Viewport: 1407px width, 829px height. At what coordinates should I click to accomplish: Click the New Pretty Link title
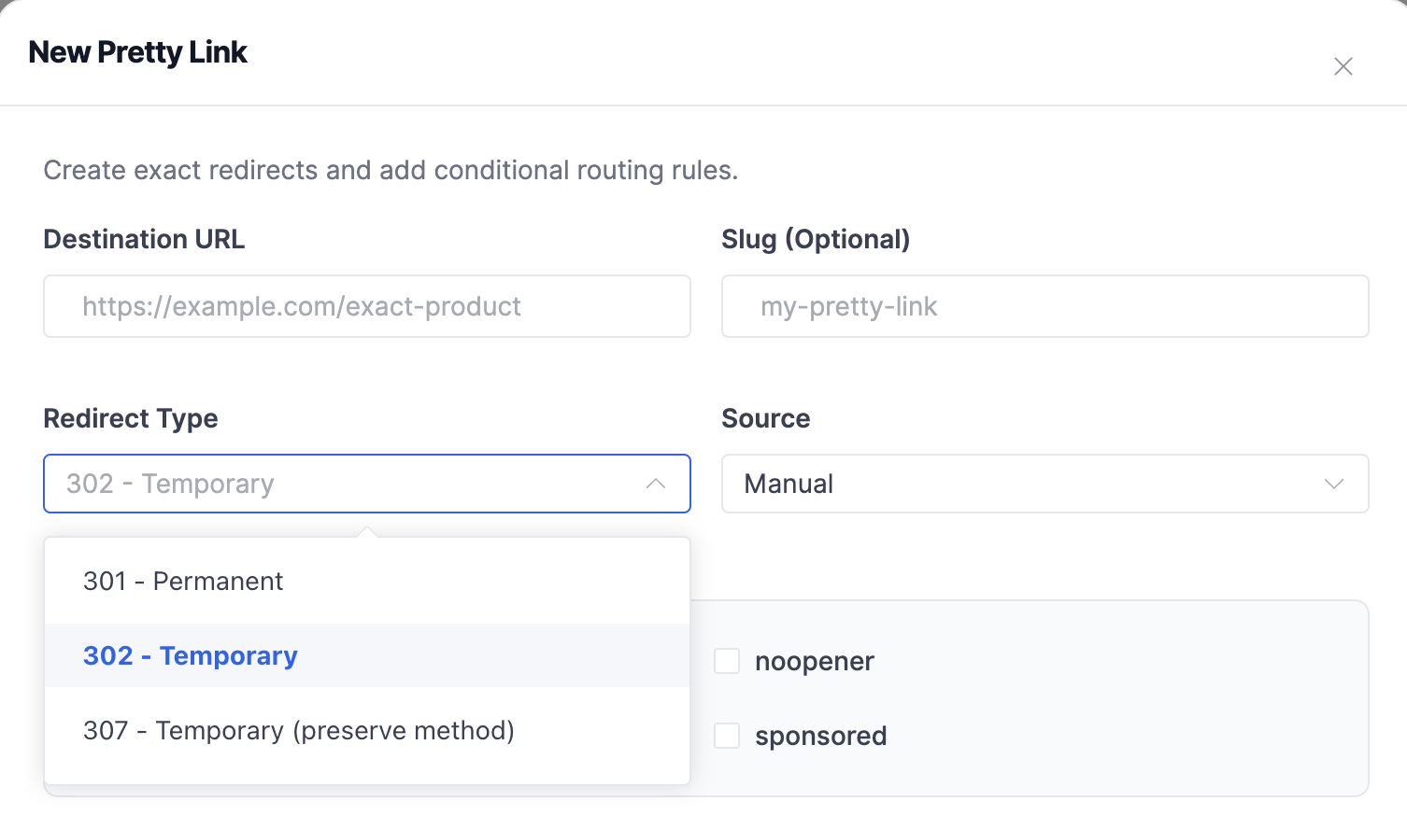pos(138,52)
